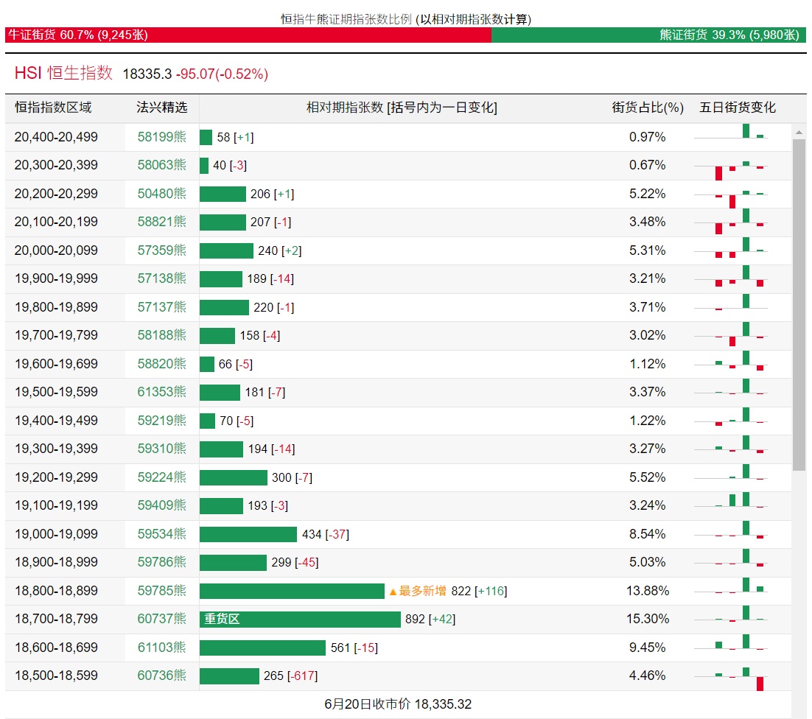
Task: Open the 59785熊 certificate link
Action: [x=161, y=591]
